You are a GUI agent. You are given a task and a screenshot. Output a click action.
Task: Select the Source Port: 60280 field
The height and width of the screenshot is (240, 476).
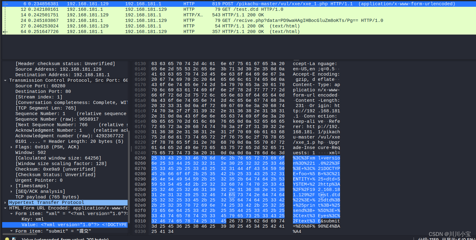pos(40,86)
